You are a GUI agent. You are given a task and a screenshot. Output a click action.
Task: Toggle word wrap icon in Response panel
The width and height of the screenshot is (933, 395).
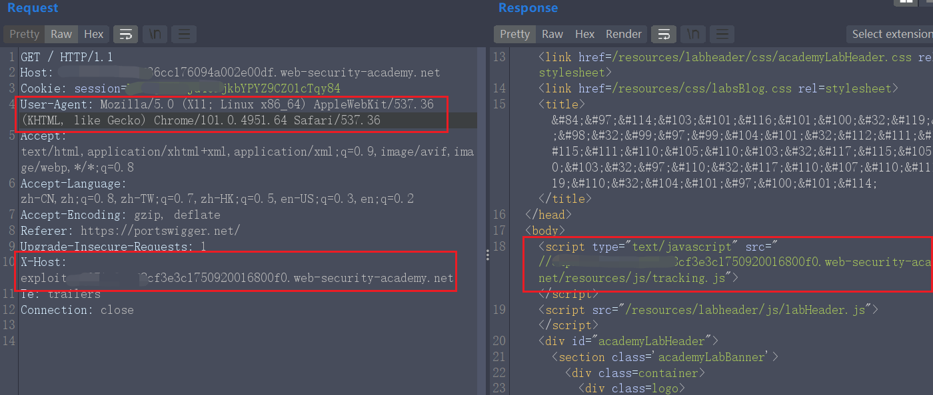[x=663, y=34]
